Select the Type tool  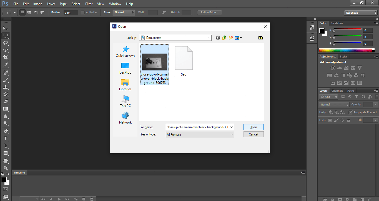click(6, 139)
